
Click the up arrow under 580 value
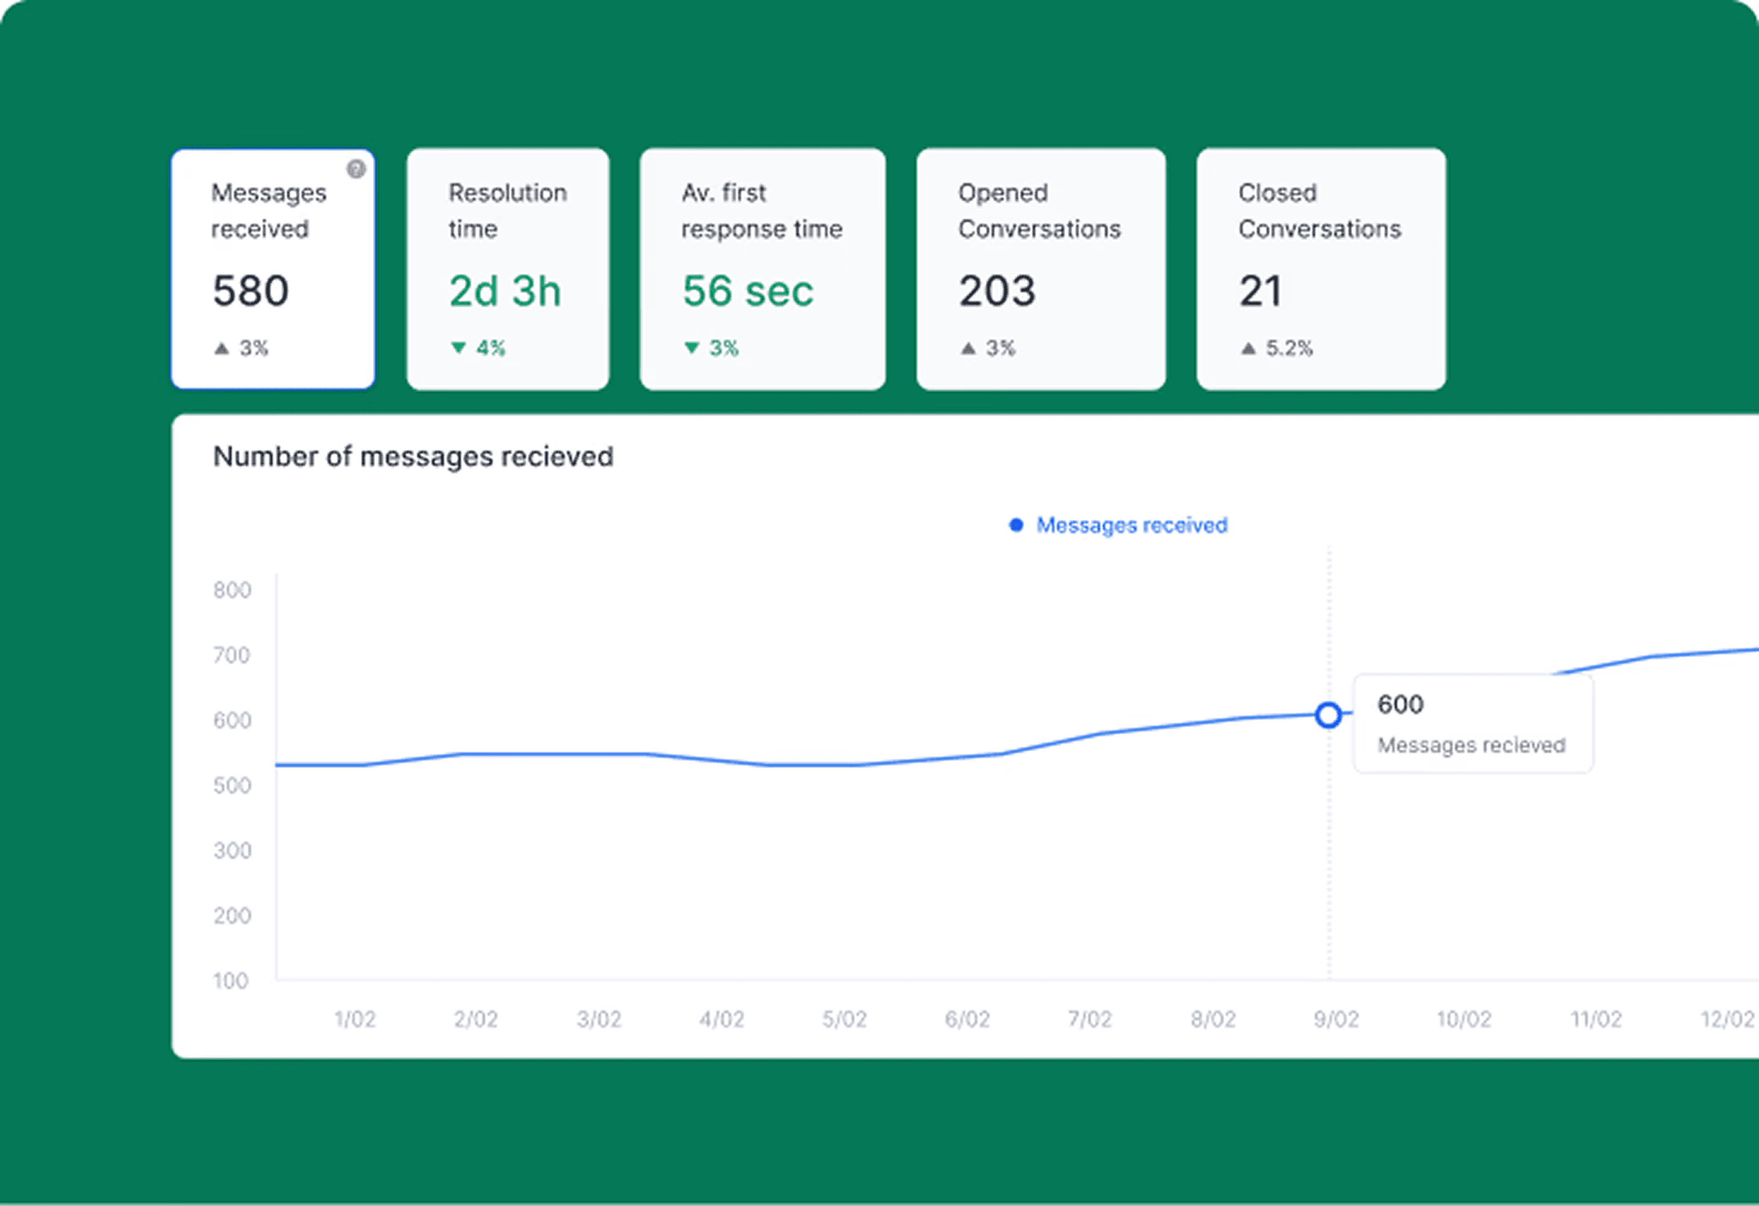(221, 348)
